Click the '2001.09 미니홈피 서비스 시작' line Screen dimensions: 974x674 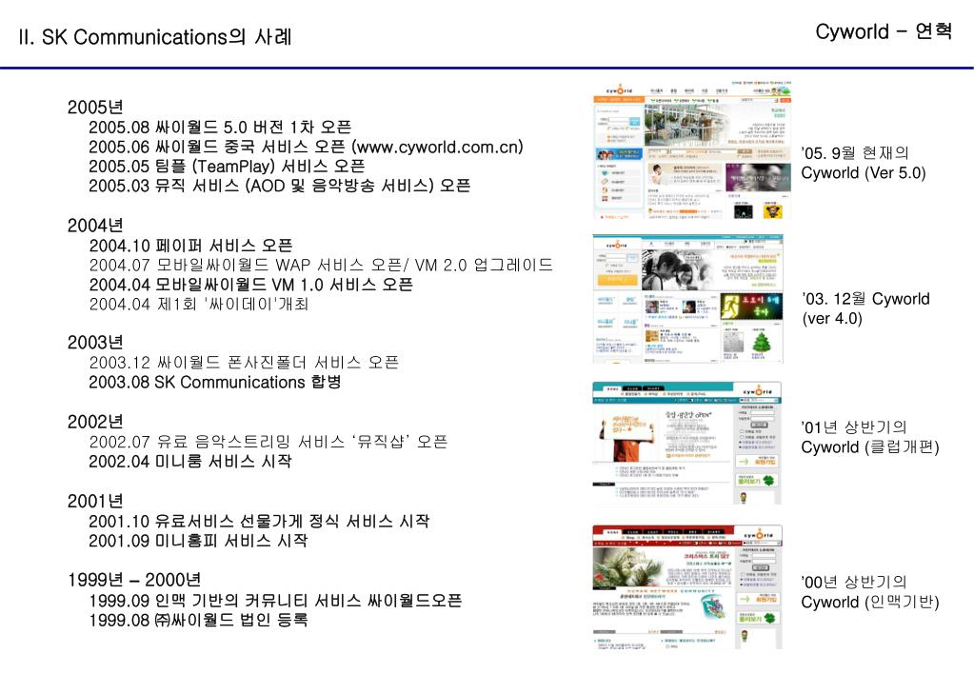[198, 541]
